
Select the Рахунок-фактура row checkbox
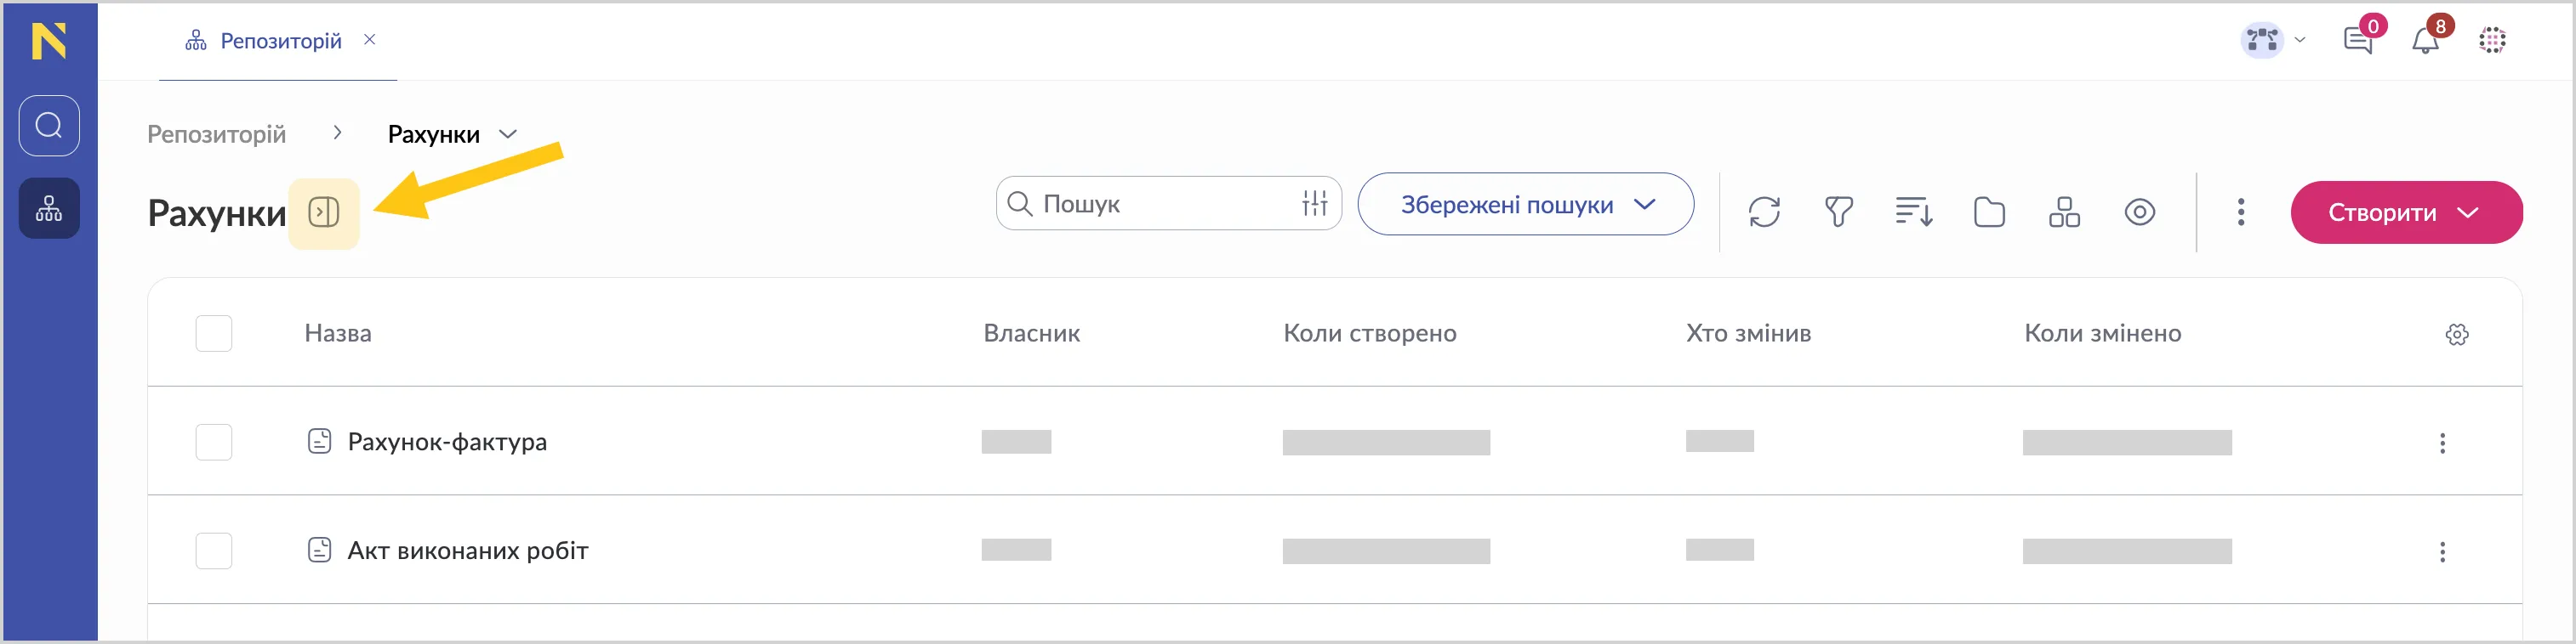(x=214, y=443)
